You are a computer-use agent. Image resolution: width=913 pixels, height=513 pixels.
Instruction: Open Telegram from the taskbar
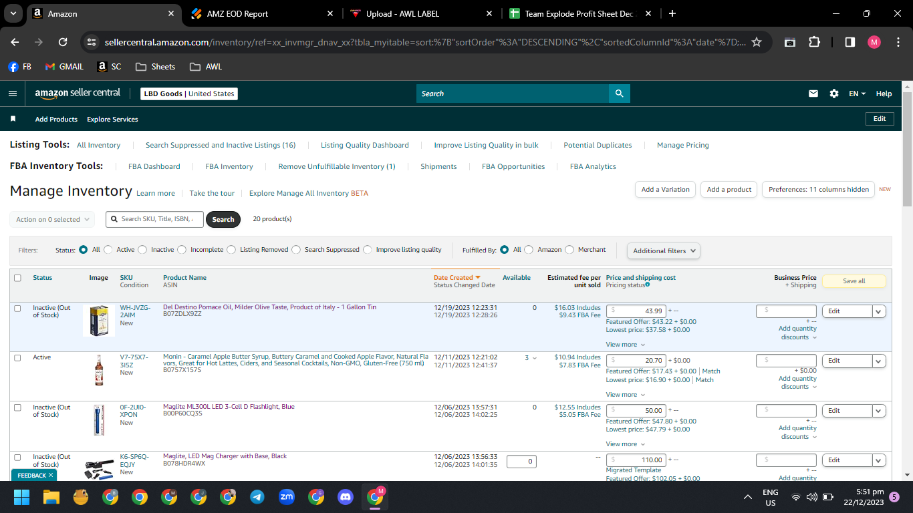click(257, 497)
